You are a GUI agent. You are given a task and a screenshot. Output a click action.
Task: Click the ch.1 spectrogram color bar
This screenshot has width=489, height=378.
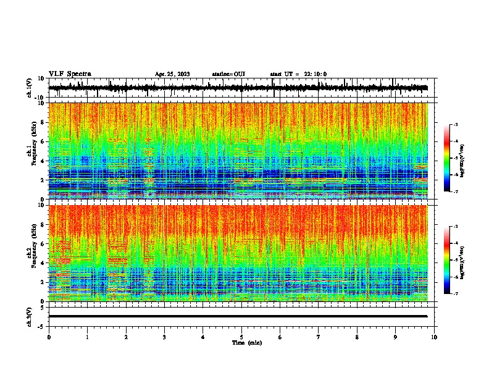pos(446,158)
